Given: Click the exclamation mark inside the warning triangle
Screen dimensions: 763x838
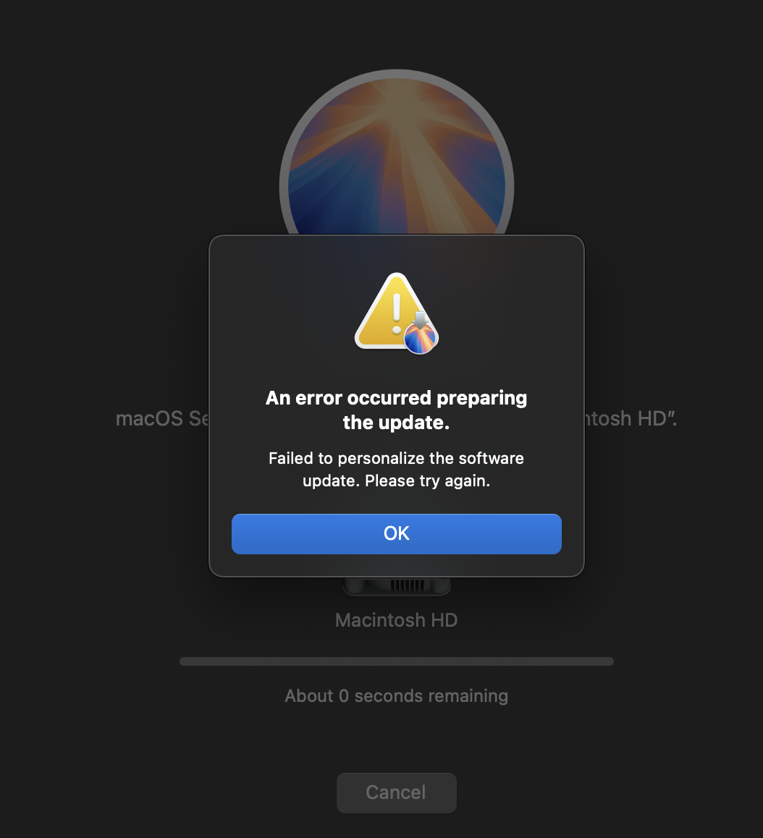Looking at the screenshot, I should (396, 314).
